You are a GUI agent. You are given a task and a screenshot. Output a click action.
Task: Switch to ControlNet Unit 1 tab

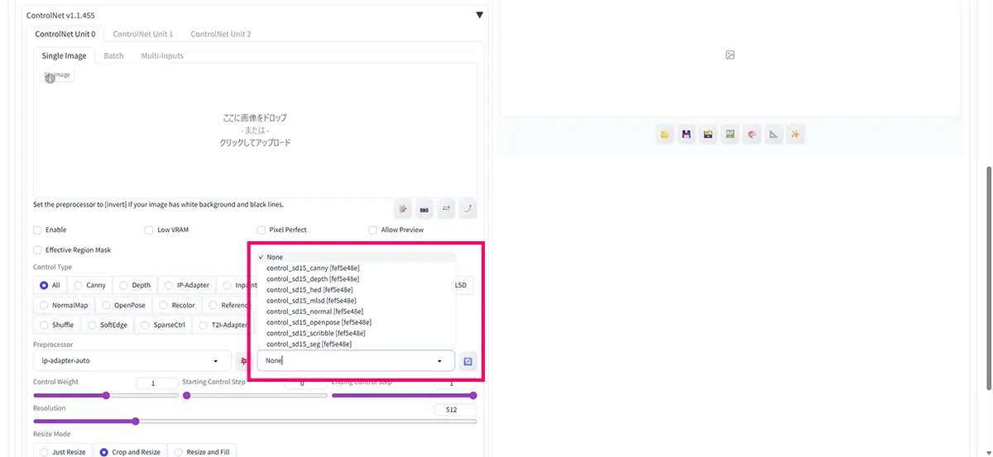[x=142, y=34]
